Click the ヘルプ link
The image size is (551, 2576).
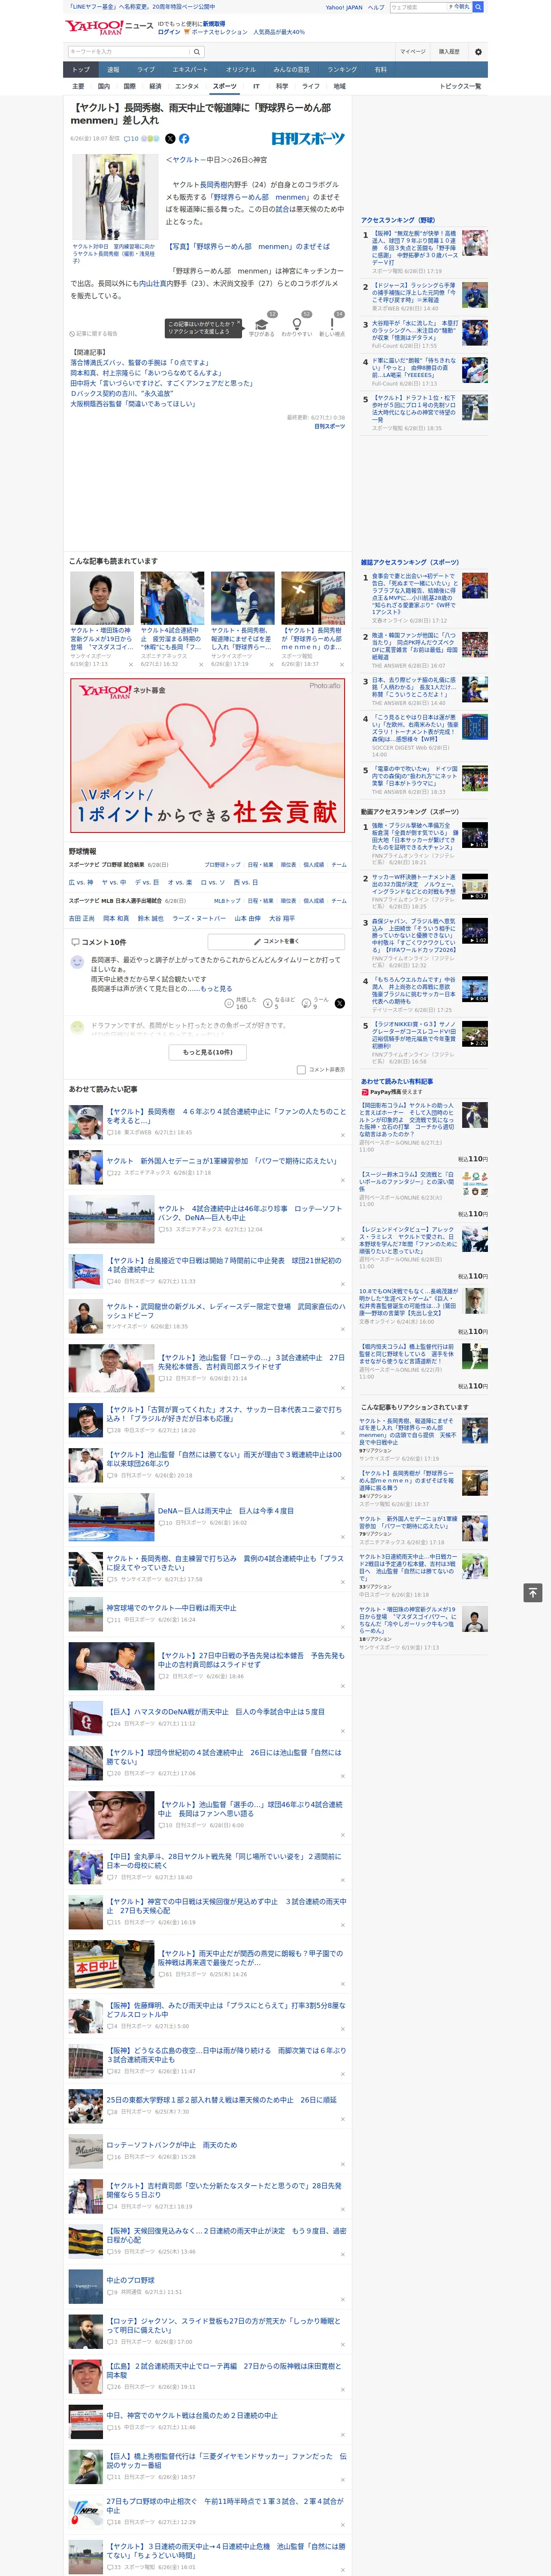pos(376,7)
